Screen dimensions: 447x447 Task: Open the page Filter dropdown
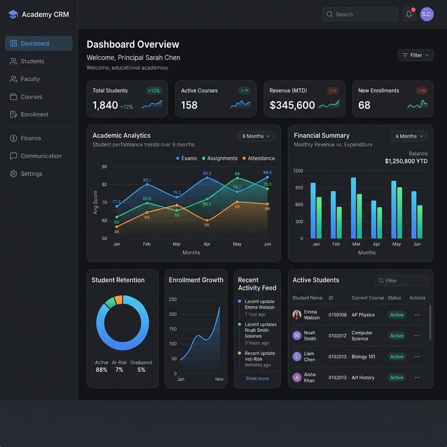point(416,55)
